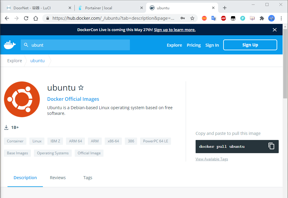Image resolution: width=288 pixels, height=198 pixels.
Task: Click View Available Tags link
Action: [211, 159]
